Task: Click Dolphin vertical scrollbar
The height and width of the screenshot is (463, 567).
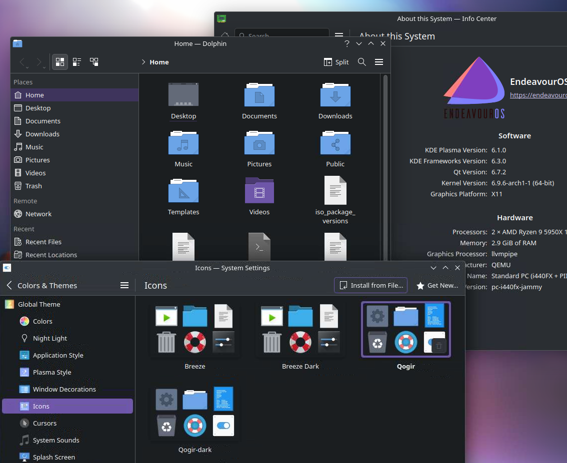Action: tap(385, 167)
